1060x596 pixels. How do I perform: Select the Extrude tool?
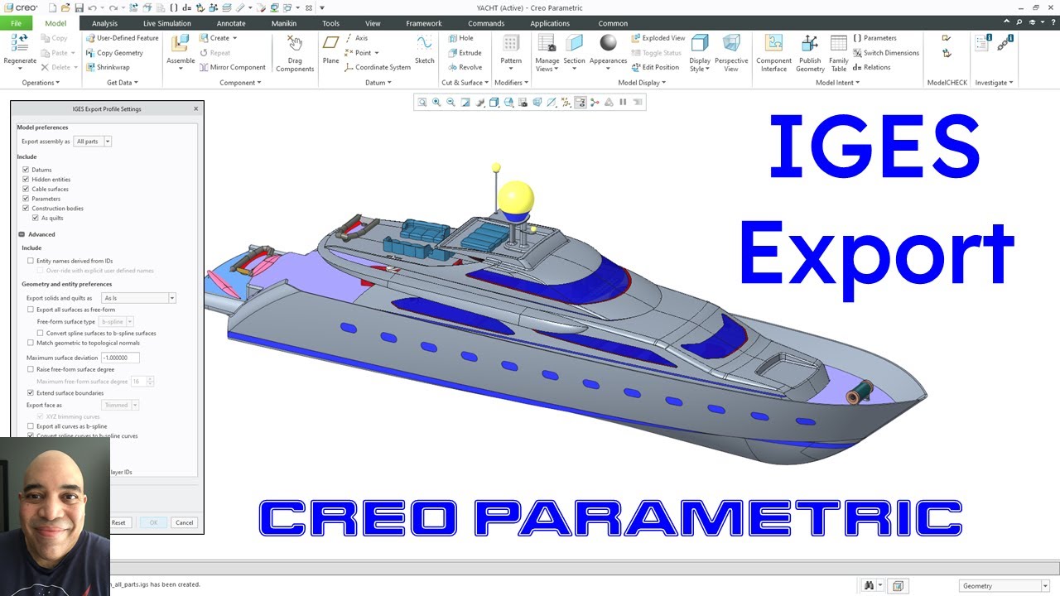coord(465,53)
